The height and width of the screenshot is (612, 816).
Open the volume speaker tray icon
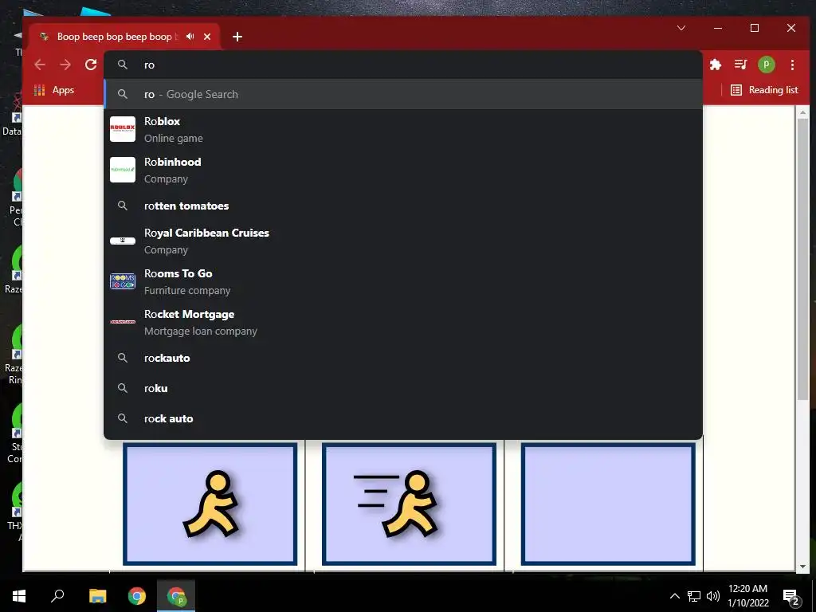pyautogui.click(x=713, y=596)
